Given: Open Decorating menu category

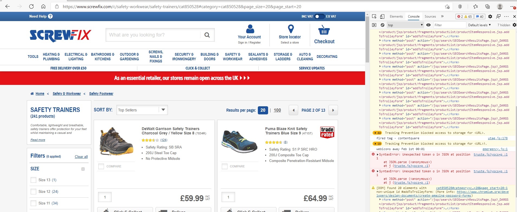Looking at the screenshot, I should (x=327, y=57).
